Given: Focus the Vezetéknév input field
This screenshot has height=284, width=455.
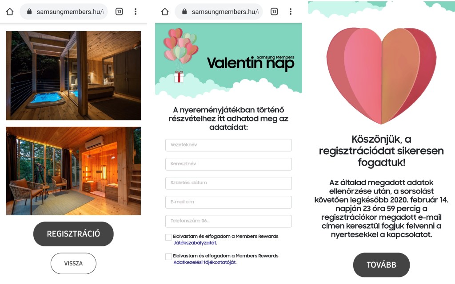Looking at the screenshot, I should click(x=228, y=145).
